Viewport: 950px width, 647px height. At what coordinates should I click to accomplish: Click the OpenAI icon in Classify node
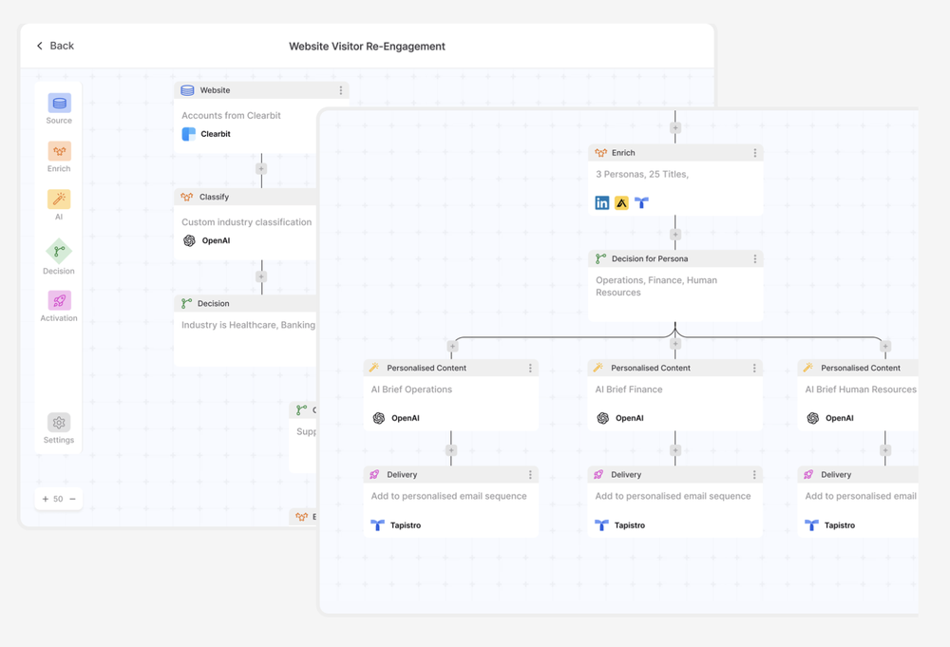click(190, 240)
